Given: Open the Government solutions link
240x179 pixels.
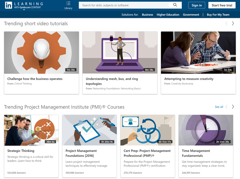Looking at the screenshot, I should pyautogui.click(x=191, y=15).
